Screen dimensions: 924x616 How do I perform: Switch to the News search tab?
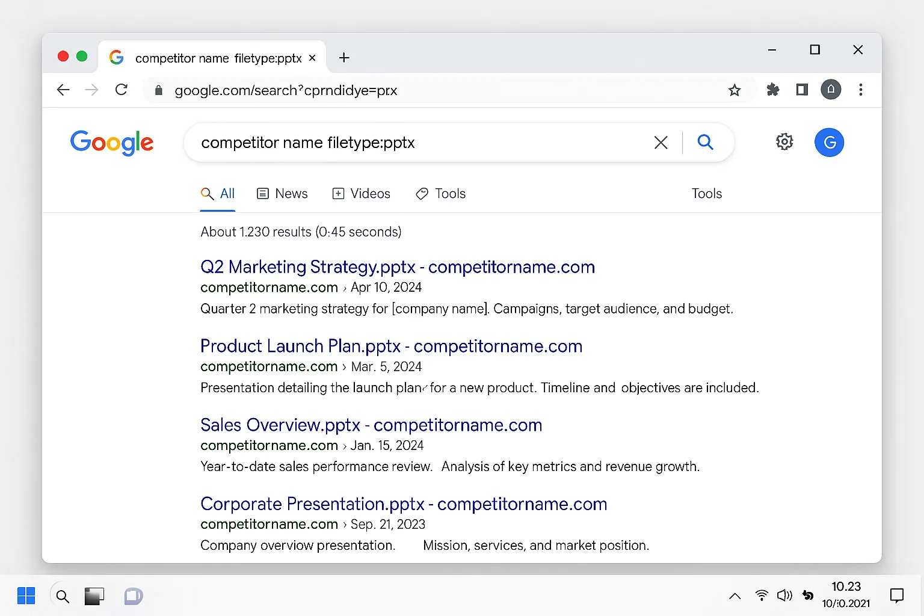tap(282, 193)
